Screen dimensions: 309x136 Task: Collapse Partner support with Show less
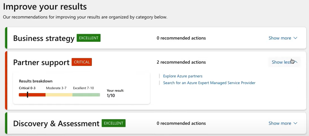pyautogui.click(x=284, y=62)
